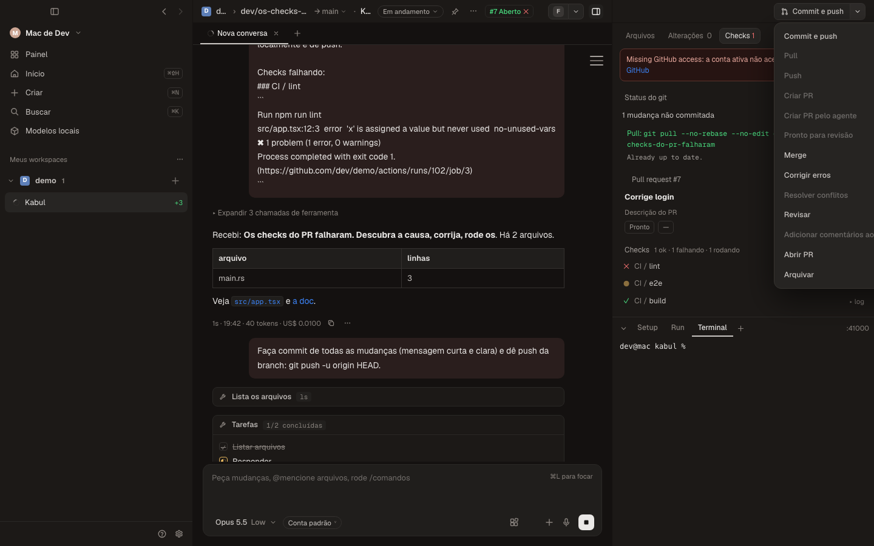
Task: Open Modelos locais
Action: pos(96,131)
